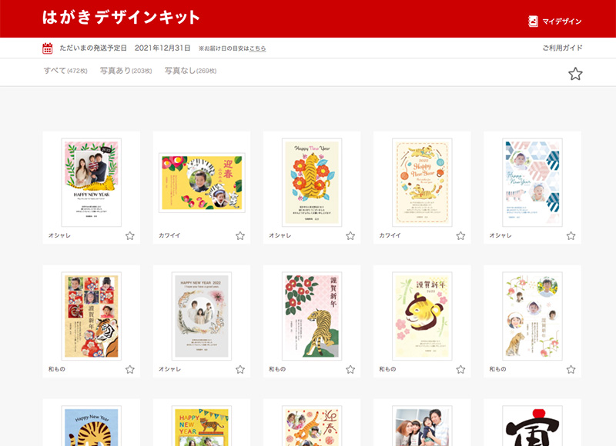
Task: Open the gray floral wreath photo card thumbnail
Action: tap(202, 316)
